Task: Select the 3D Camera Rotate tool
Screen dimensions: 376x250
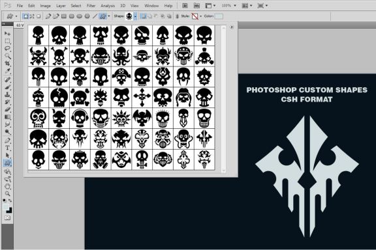Action: click(x=7, y=179)
